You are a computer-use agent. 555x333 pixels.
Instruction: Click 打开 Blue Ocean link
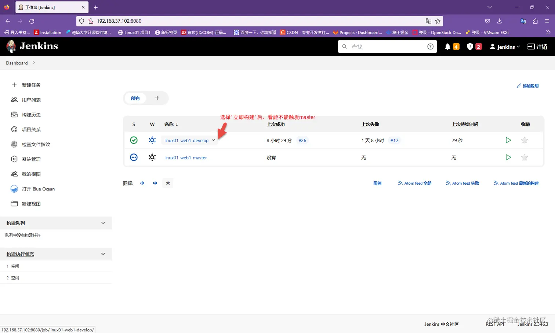[38, 189]
